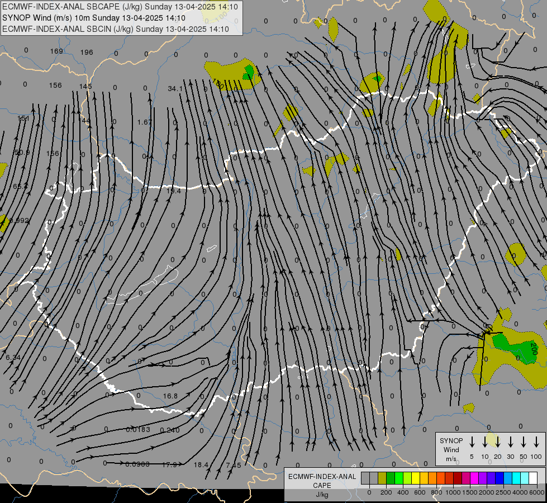547x503 pixels.
Task: Click the map value 7.45
Action: pos(234,466)
